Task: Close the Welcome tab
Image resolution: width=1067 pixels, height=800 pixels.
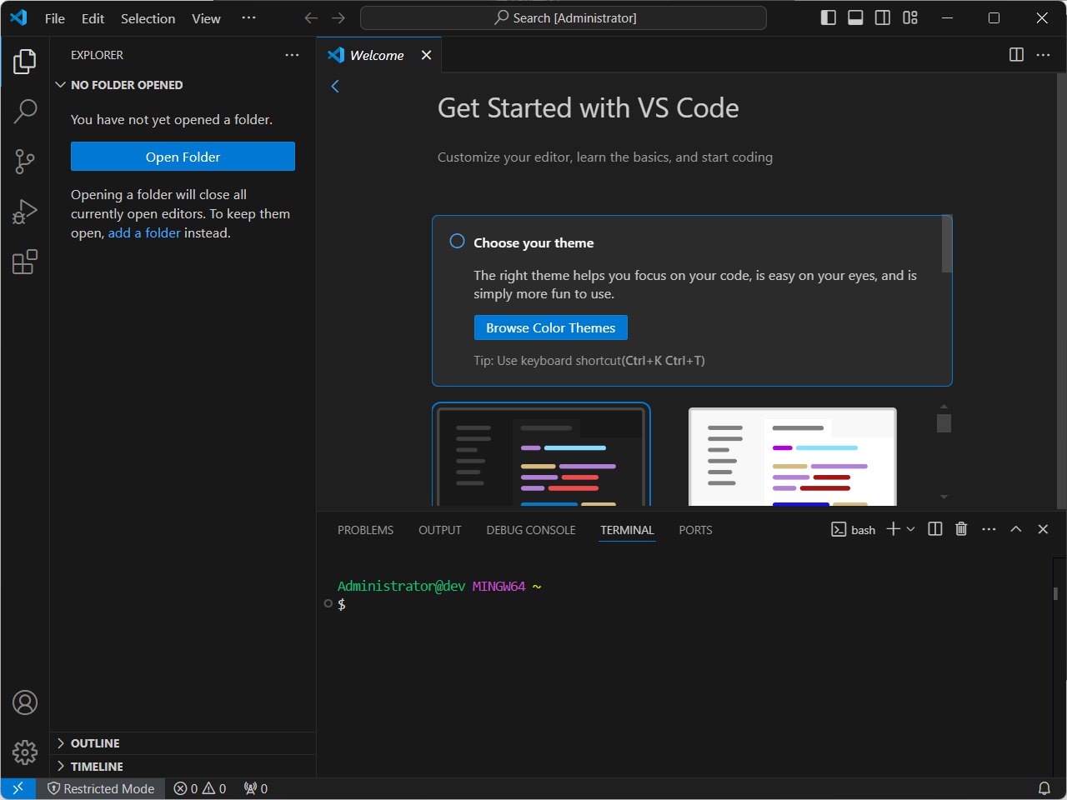Action: pyautogui.click(x=427, y=55)
